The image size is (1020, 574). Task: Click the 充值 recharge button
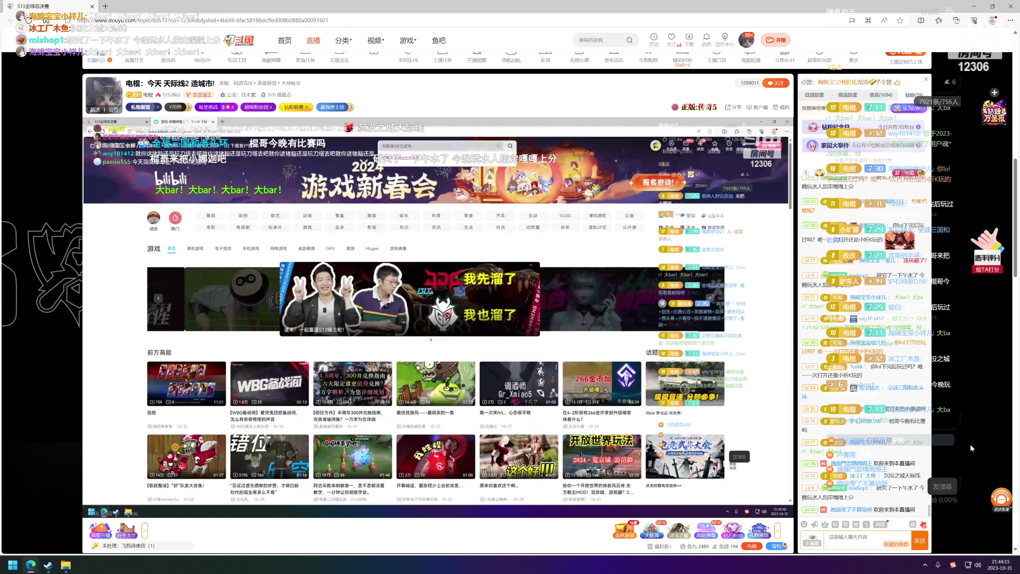coord(751,546)
